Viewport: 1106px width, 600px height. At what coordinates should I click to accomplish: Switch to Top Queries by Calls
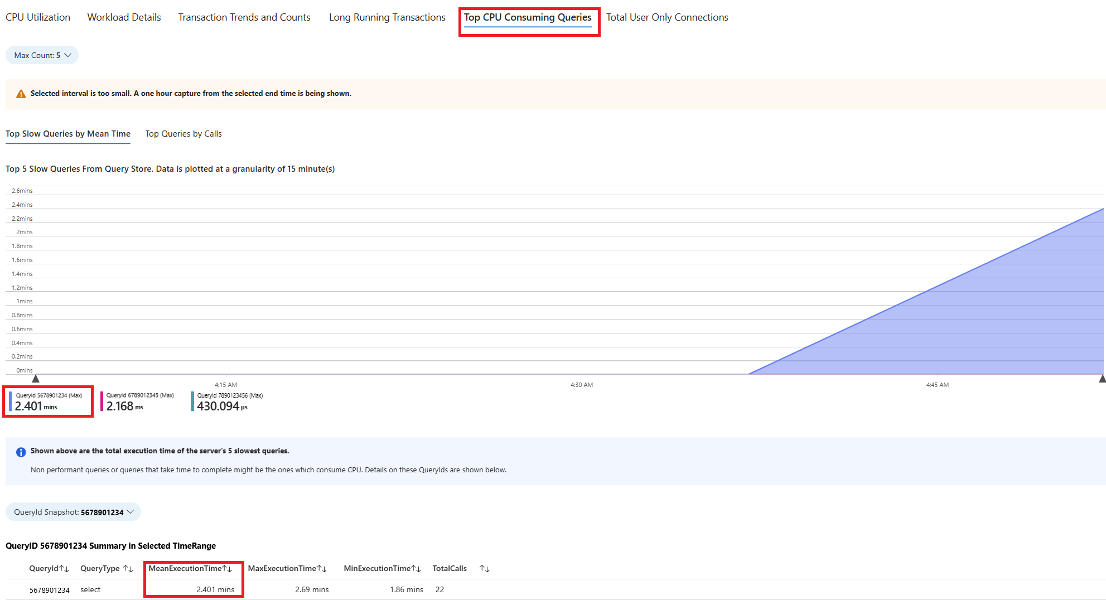183,134
